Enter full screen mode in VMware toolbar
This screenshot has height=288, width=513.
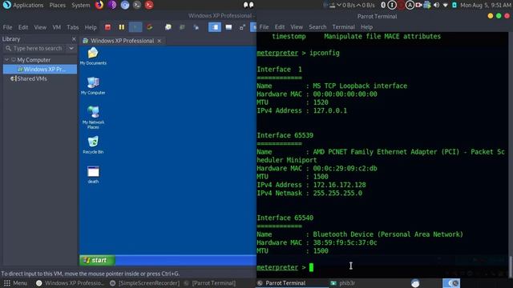point(242,27)
